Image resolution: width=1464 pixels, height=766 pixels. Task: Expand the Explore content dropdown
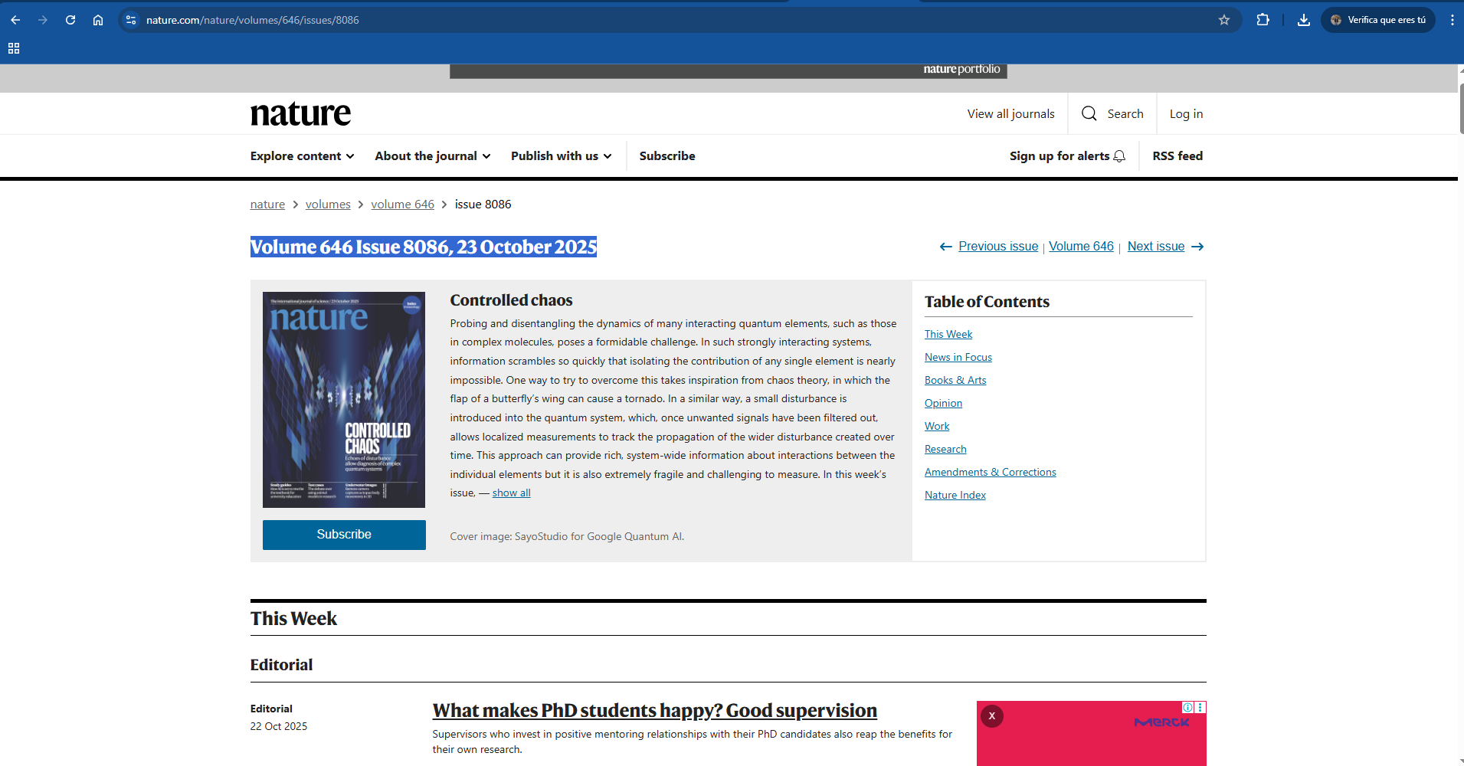pyautogui.click(x=302, y=156)
